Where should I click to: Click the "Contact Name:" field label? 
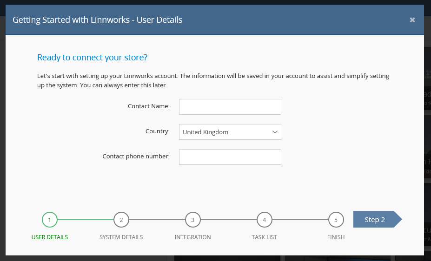pos(148,106)
